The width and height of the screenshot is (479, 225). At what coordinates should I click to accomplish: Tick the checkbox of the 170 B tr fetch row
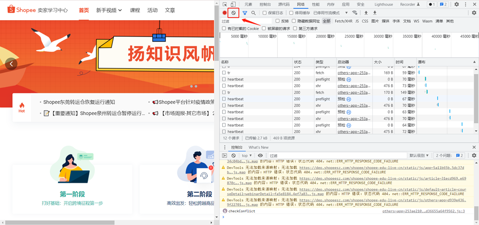(224, 92)
